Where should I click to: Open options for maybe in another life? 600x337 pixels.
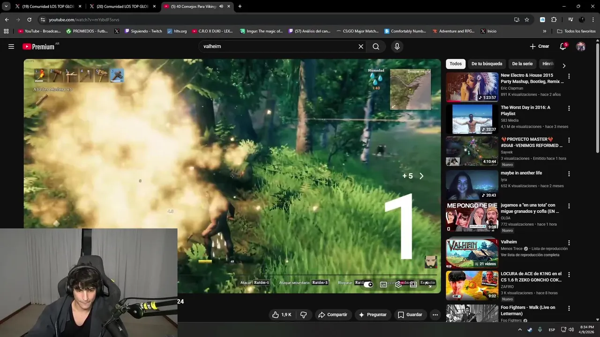tap(569, 174)
